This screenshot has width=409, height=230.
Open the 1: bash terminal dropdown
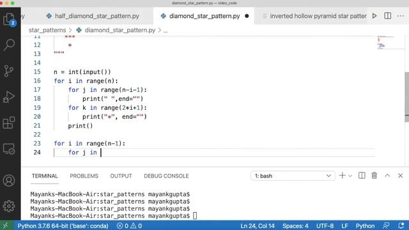293,176
